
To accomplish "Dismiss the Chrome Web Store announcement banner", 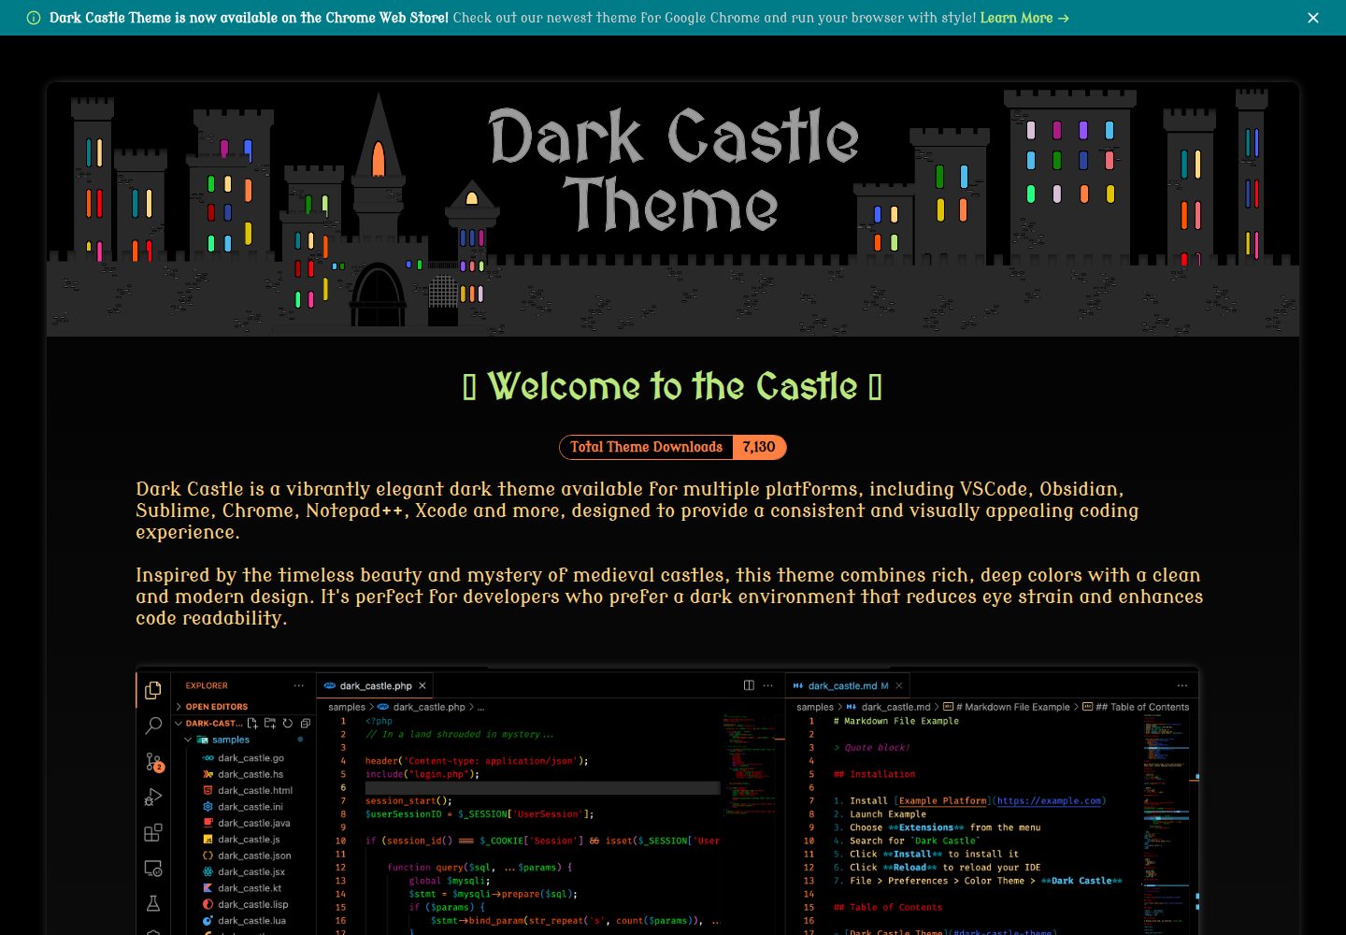I will (1313, 18).
